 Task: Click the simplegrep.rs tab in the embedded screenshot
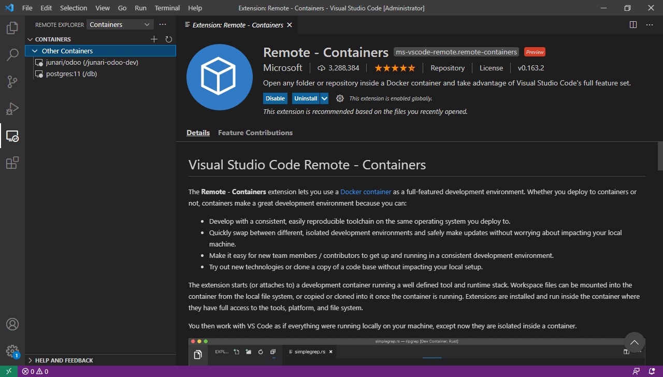point(310,352)
